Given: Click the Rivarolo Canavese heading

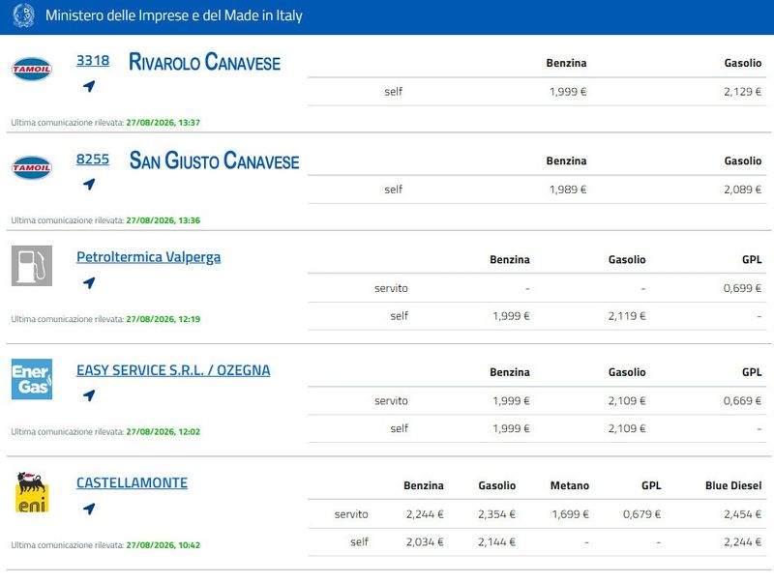Looking at the screenshot, I should tap(204, 62).
